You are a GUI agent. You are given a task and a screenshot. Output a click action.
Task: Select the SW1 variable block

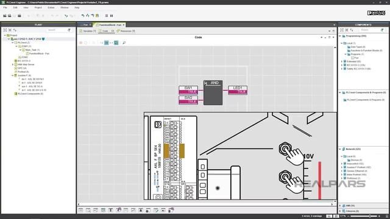188,90
